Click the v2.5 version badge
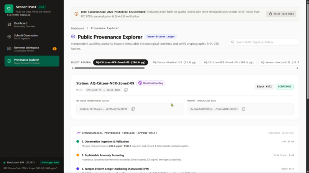Screen dimensions: 309x173 pyautogui.click(x=41, y=7)
